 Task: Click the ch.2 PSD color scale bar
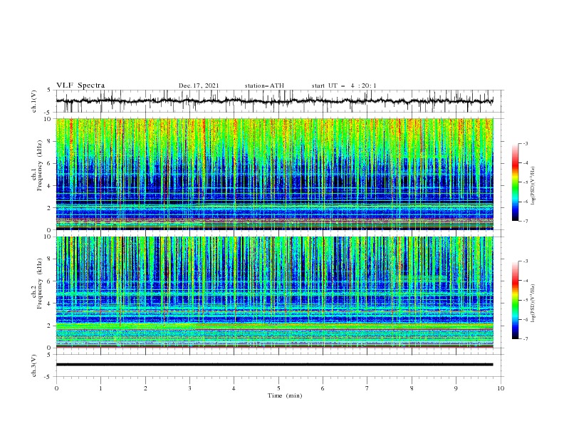515,300
